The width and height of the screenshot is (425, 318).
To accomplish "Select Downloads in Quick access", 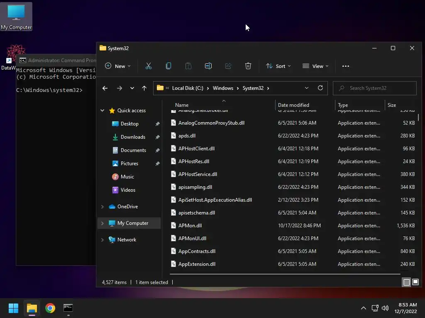I will click(133, 137).
